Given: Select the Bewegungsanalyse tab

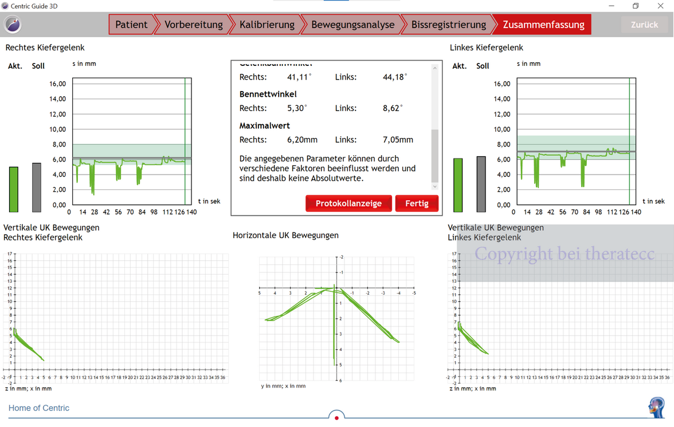Looking at the screenshot, I should coord(352,25).
